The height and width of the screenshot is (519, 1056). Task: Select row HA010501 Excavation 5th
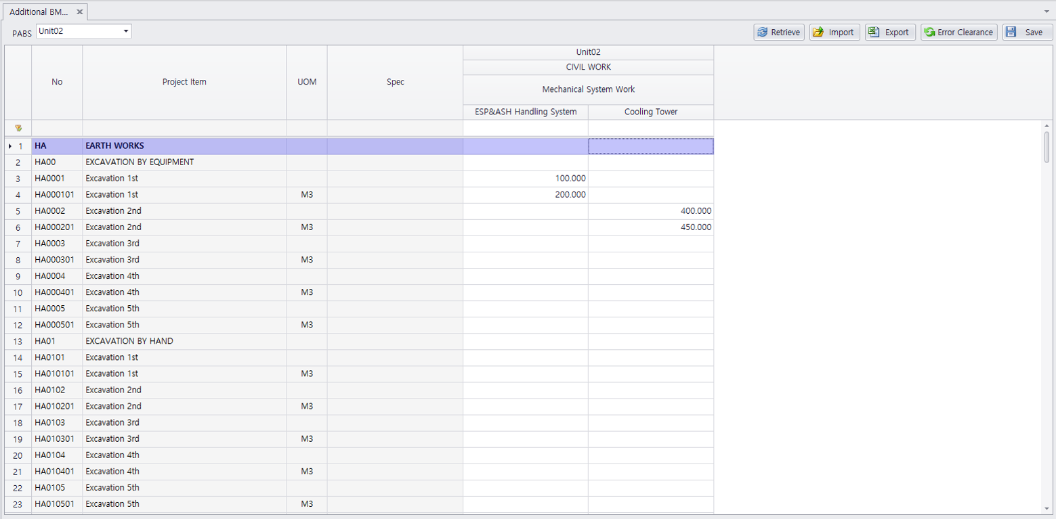(x=112, y=504)
